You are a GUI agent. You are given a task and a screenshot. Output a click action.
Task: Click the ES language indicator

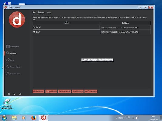pos(129,117)
